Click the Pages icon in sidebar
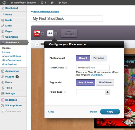Screen dimensions: 135x130 (3, 31)
